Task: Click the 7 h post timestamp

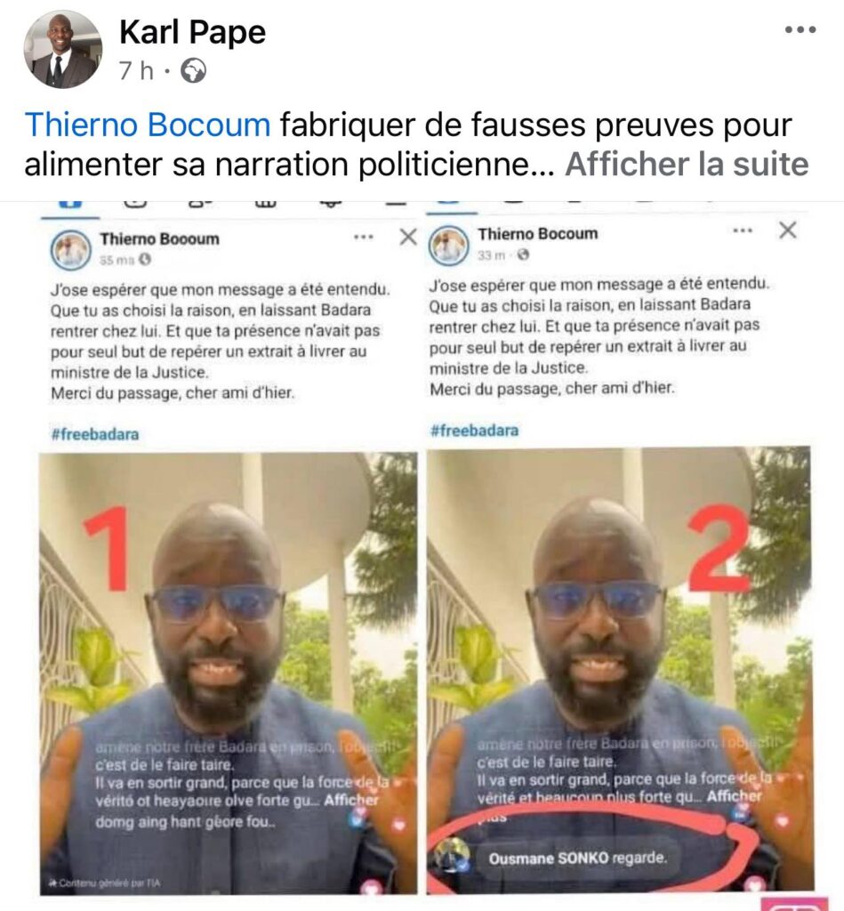Action: tap(136, 71)
